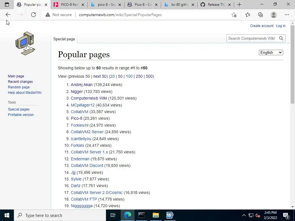The height and width of the screenshot is (221, 295).
Task: Click the Log in link
Action: (281, 26)
